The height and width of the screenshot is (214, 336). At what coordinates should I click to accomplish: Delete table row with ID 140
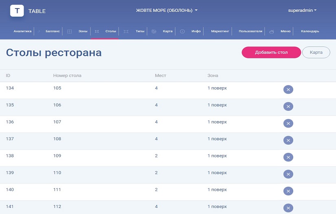click(288, 191)
